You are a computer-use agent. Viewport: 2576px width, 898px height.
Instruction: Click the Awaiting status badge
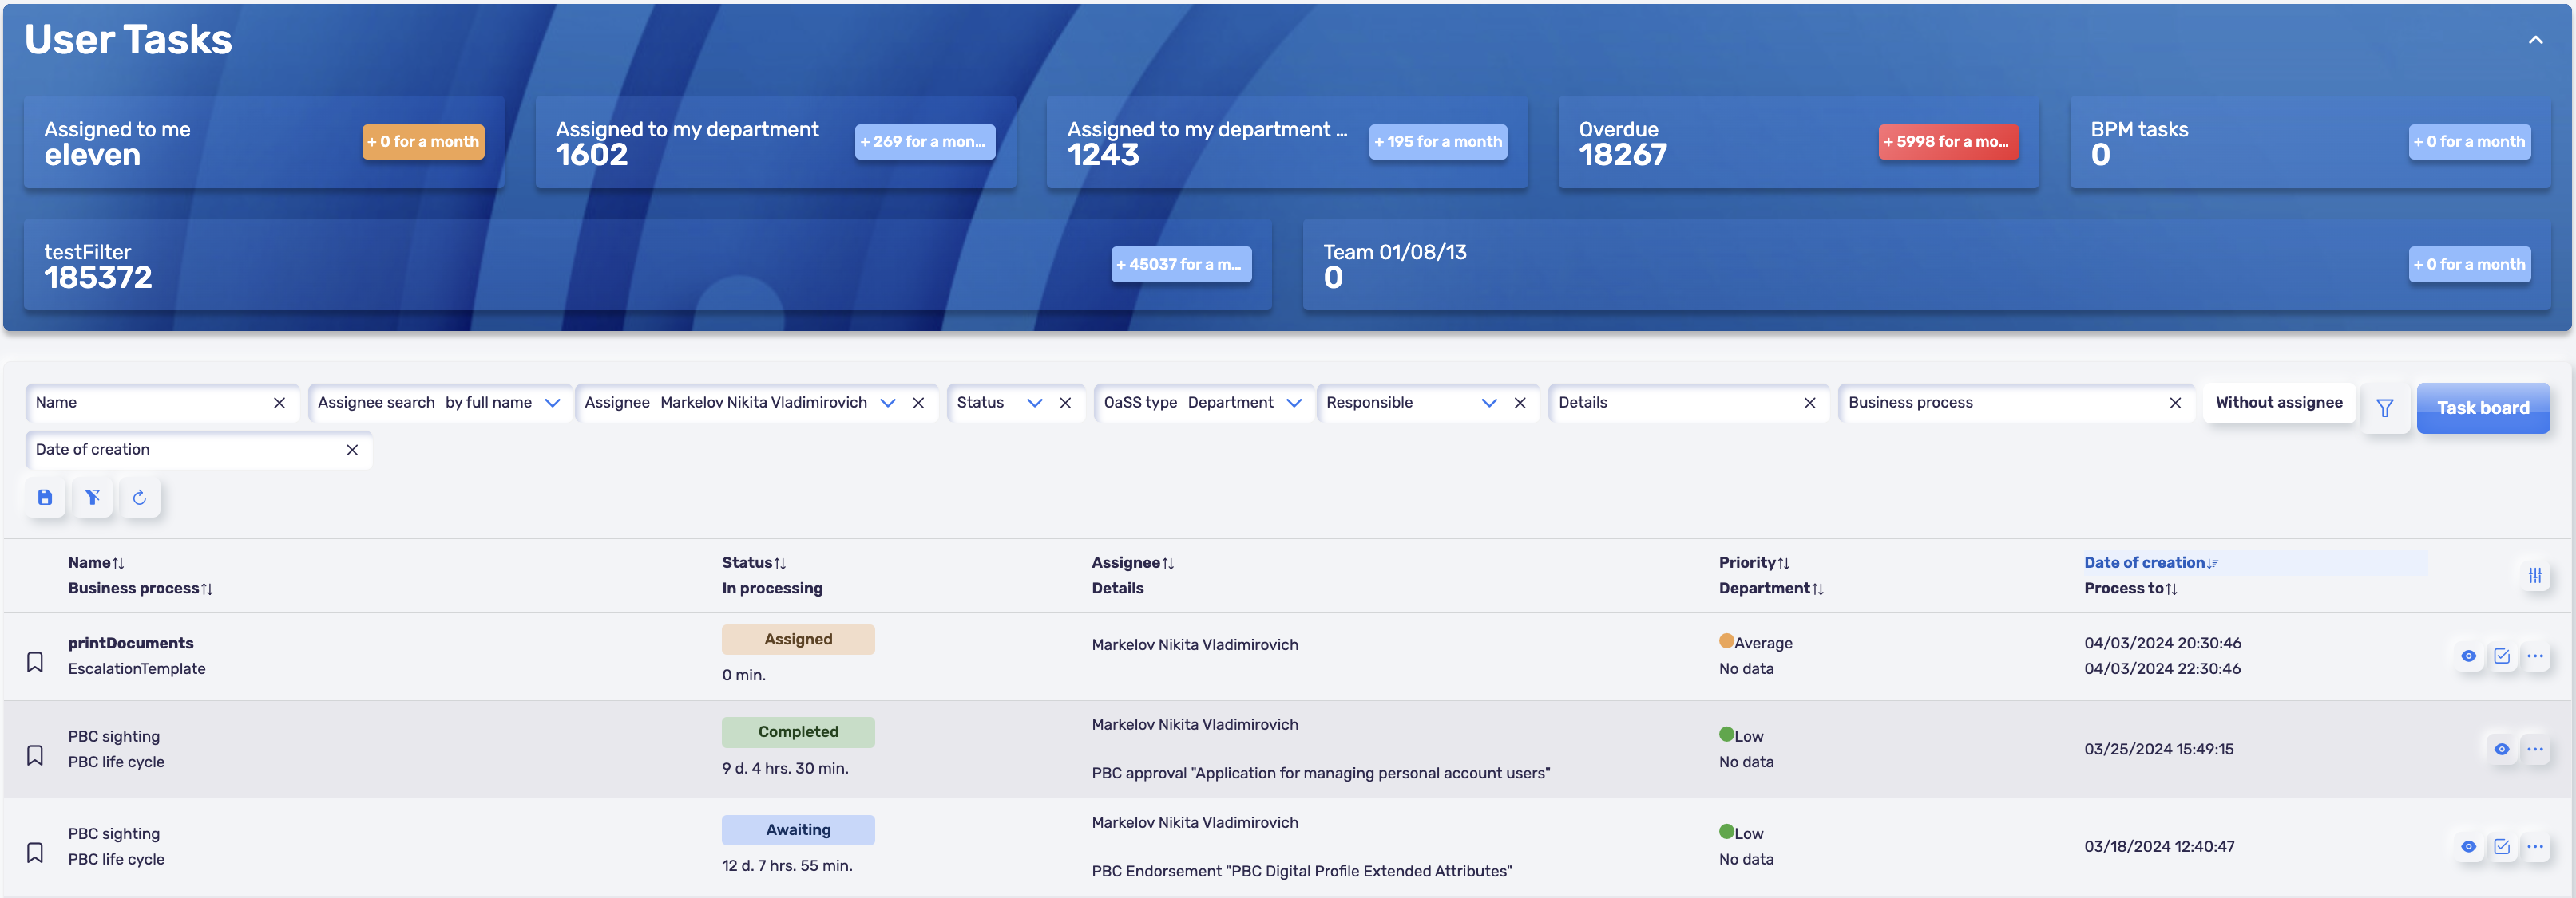point(798,830)
